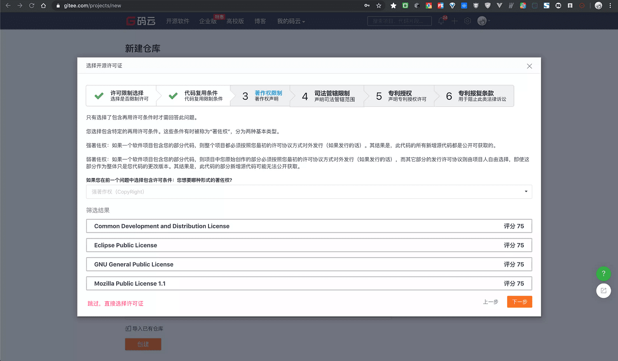Click the Gitee 码云 logo
This screenshot has height=361, width=618.
pos(141,21)
